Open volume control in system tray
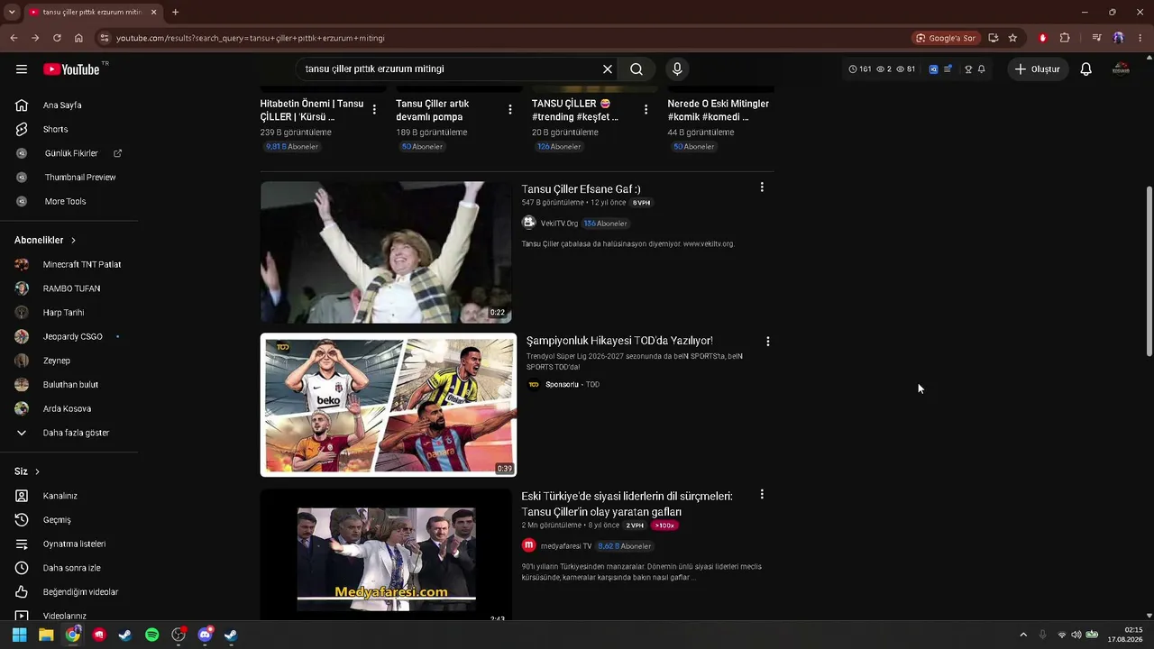Screen dimensions: 1154x649 coord(1076,635)
